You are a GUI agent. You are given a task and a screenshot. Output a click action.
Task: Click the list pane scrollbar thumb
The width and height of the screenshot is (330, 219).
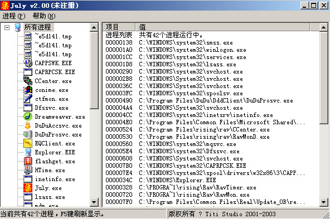[x=323, y=77]
